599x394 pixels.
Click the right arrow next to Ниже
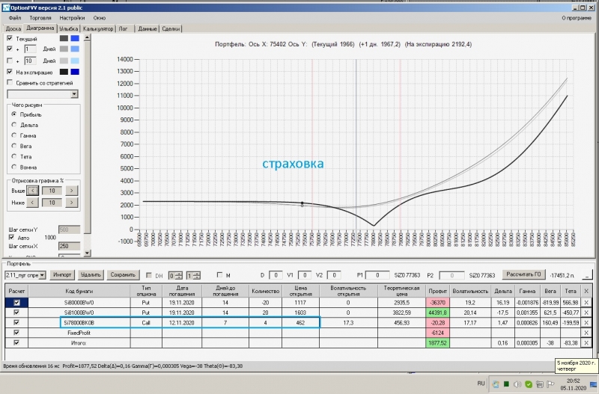pyautogui.click(x=71, y=203)
